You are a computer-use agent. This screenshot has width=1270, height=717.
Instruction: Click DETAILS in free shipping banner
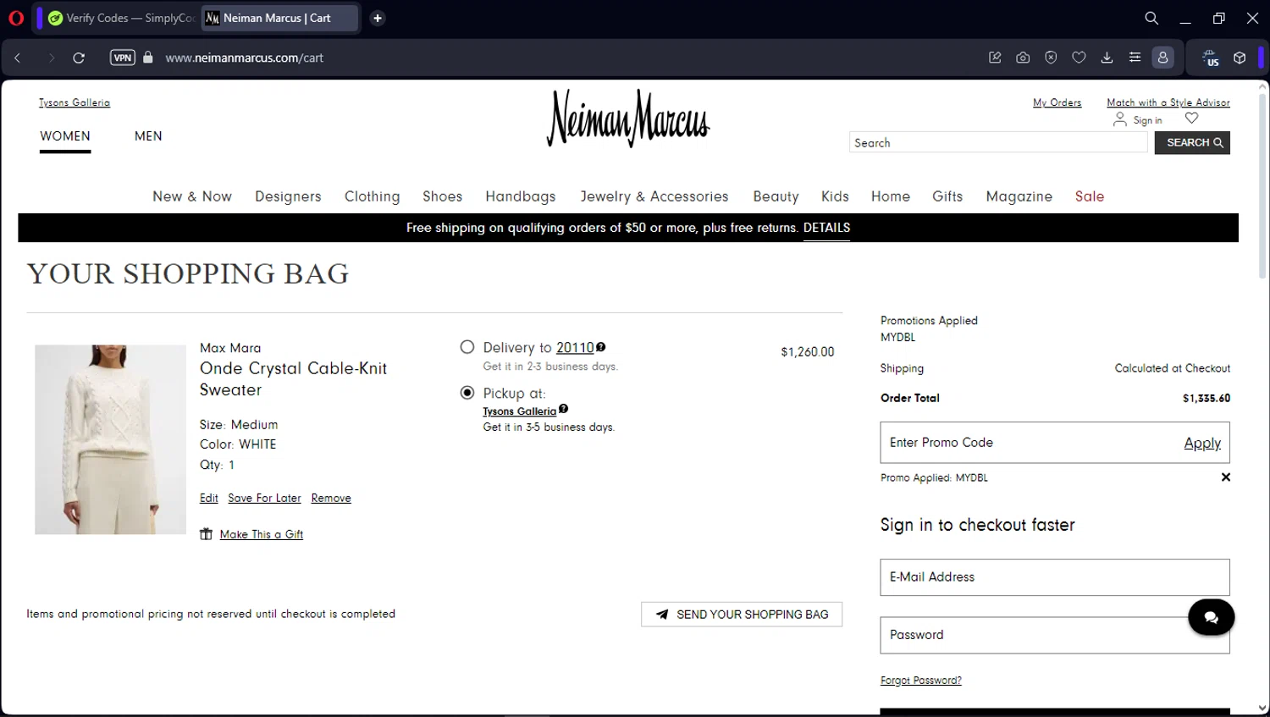pos(826,228)
